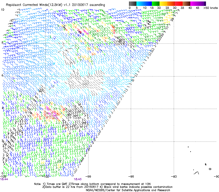Click the magenta 40-45 knots legend swatch
The image size is (219, 192).
pos(194,4)
